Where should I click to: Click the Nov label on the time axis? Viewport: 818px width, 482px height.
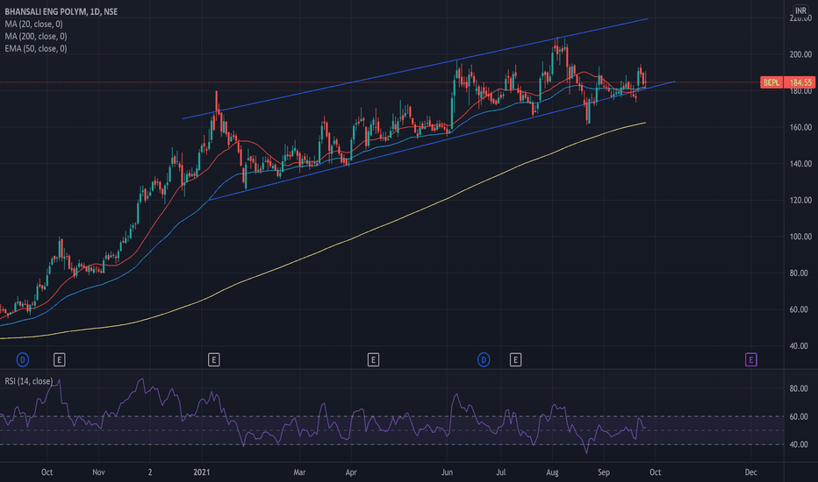click(98, 472)
